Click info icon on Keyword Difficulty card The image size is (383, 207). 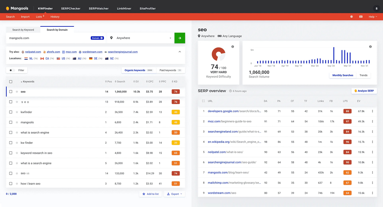[232, 47]
